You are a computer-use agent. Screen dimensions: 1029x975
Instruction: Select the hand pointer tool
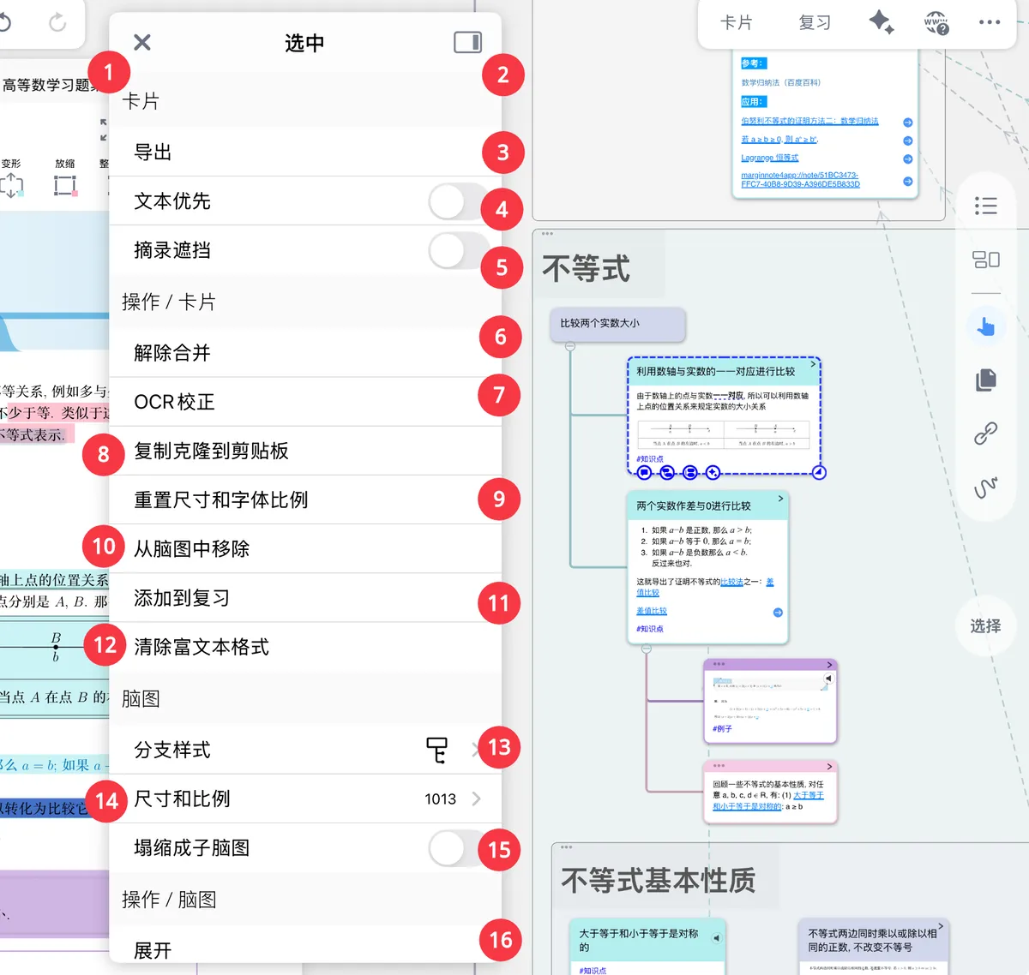pos(986,326)
